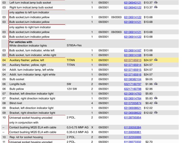191x143 pixels.
Task: Click icon next to right turn lamp socket price
Action: (x=156, y=7)
